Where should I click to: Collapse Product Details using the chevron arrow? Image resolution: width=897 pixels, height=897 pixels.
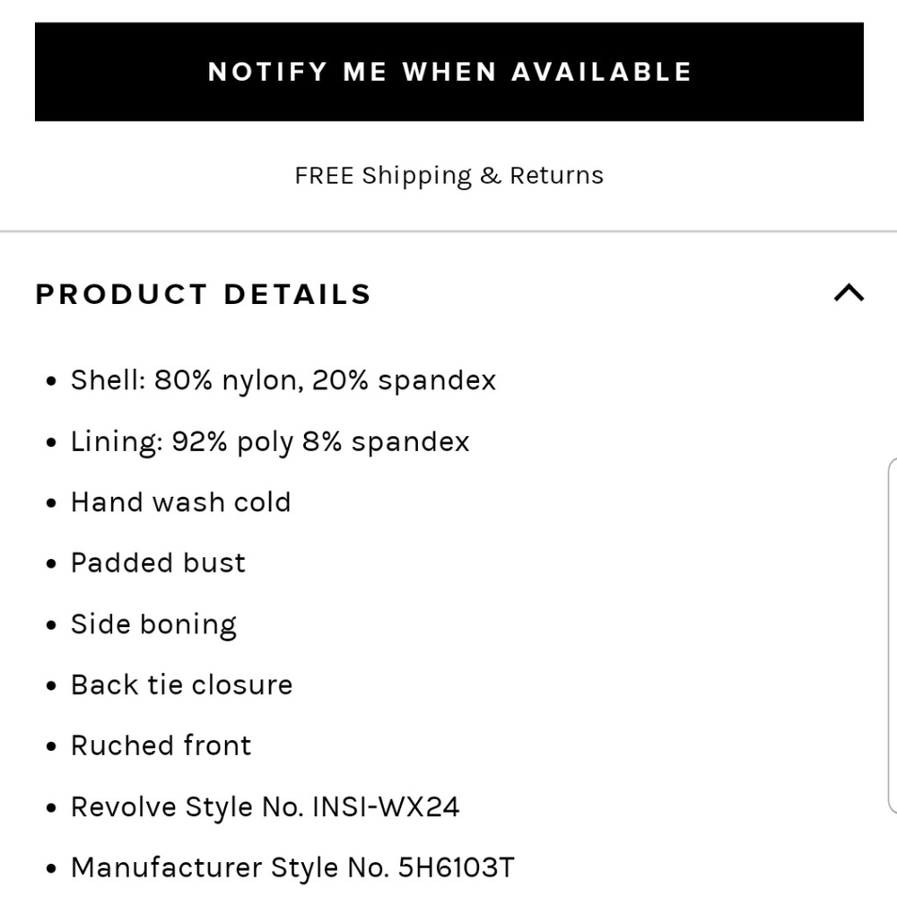(849, 293)
